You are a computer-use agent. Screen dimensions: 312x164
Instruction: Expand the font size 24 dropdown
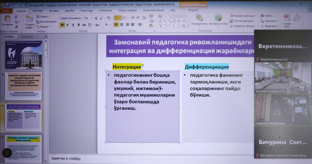(91, 18)
